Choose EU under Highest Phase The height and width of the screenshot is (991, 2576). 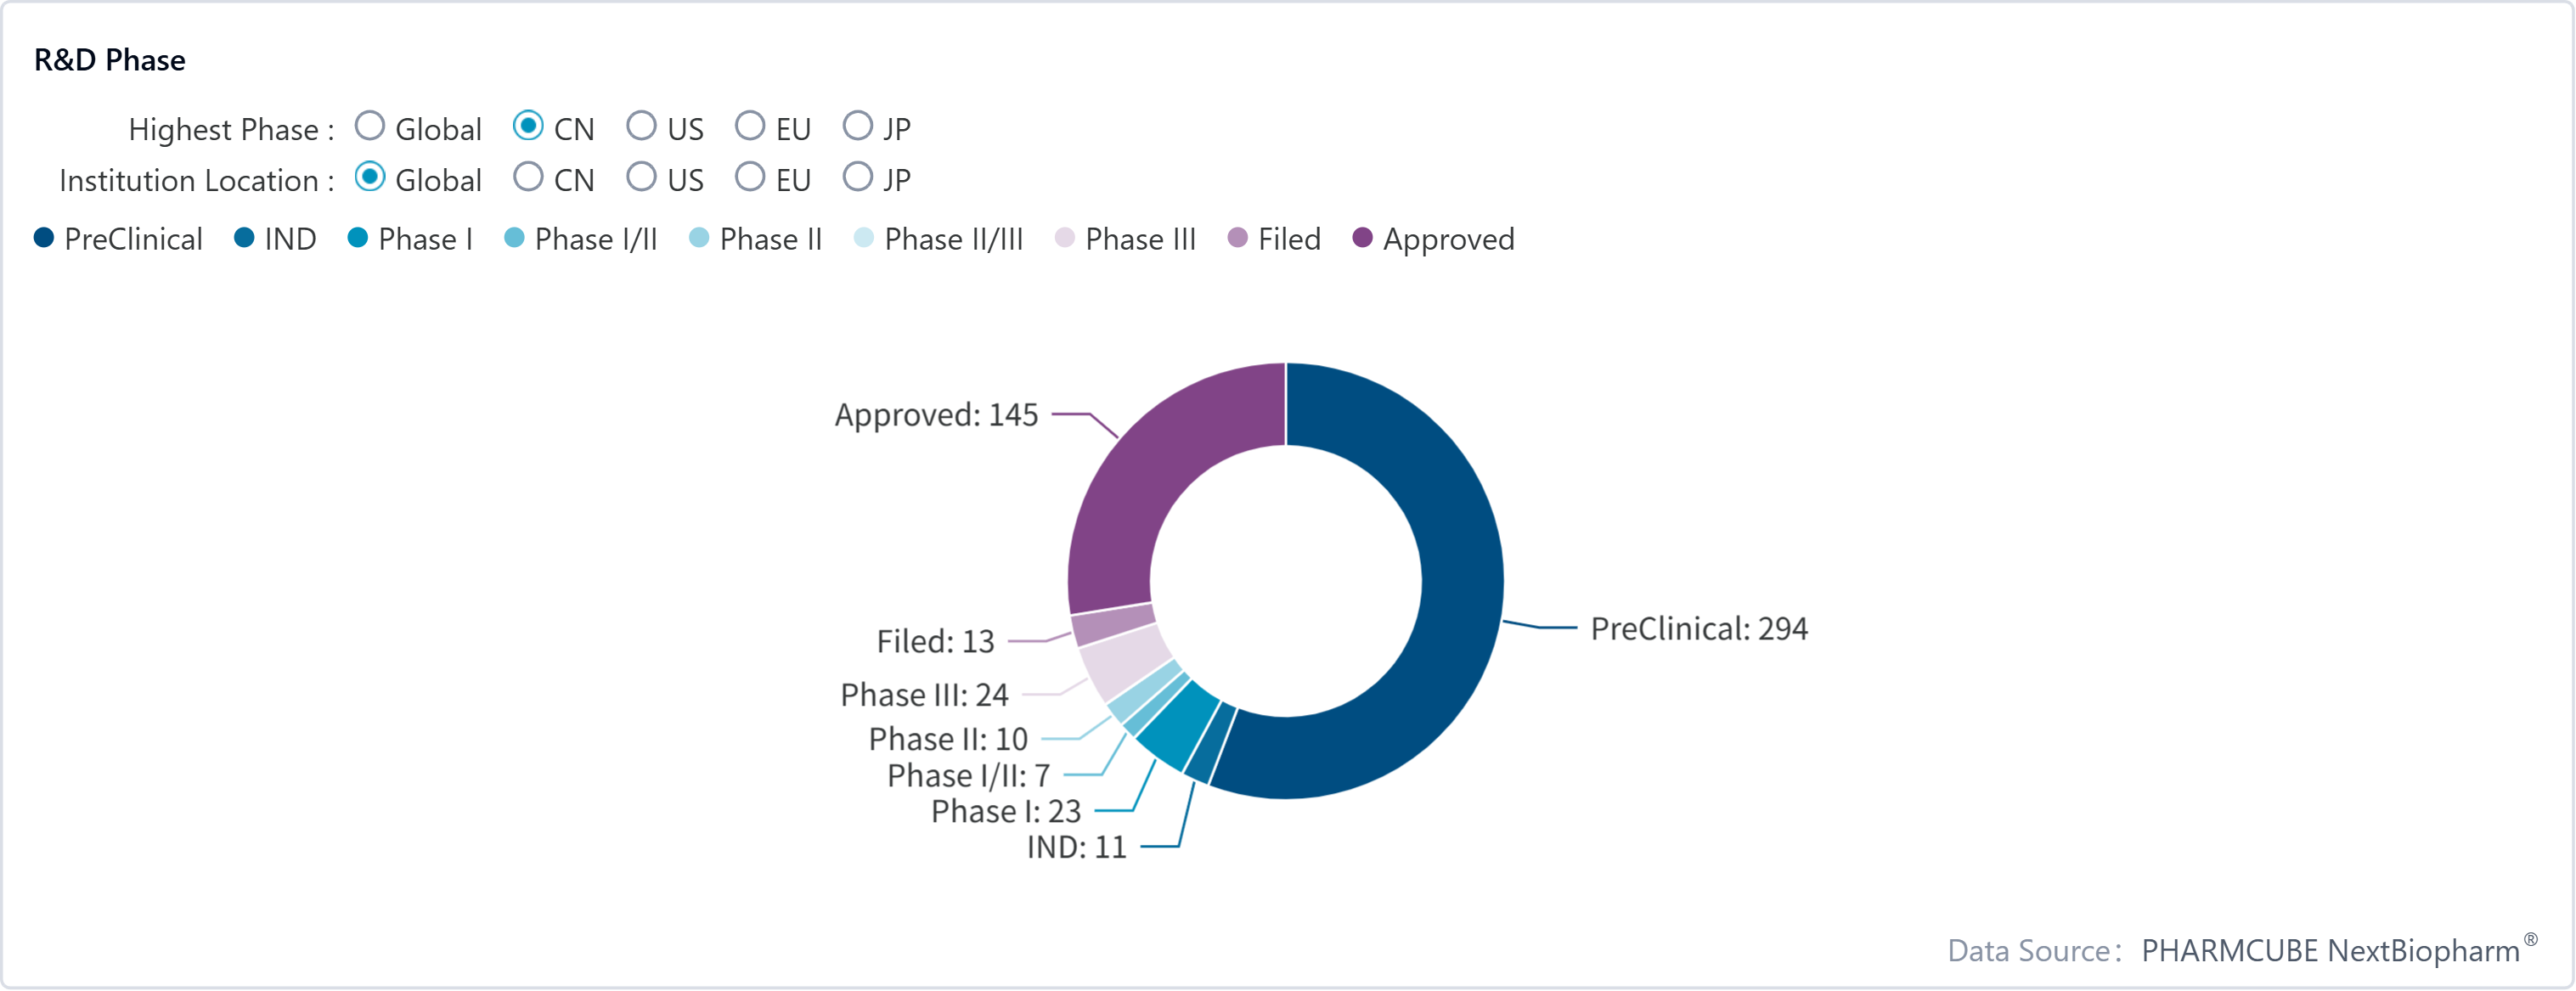(749, 127)
